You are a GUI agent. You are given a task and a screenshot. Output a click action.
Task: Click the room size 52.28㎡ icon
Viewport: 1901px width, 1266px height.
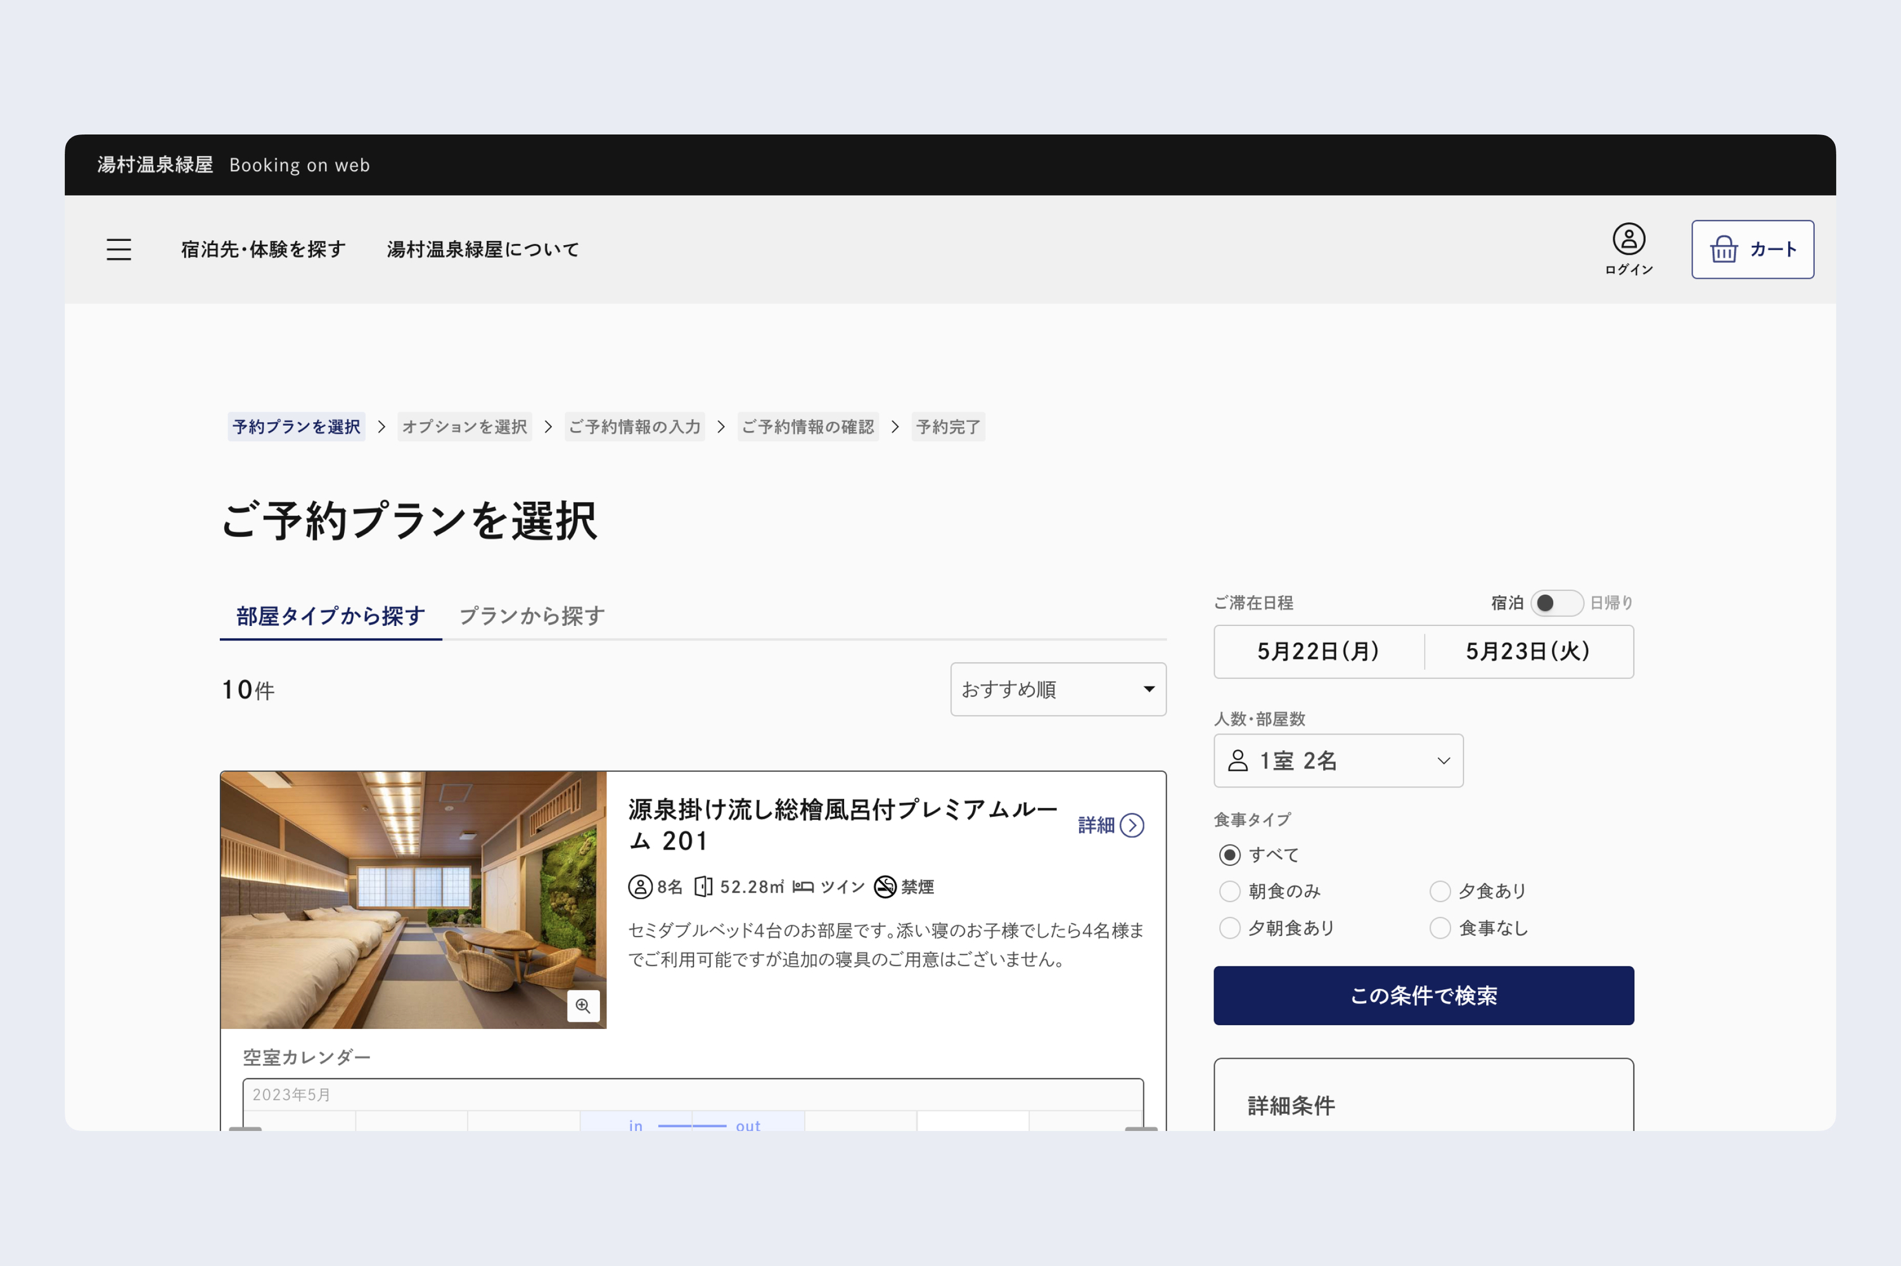703,886
